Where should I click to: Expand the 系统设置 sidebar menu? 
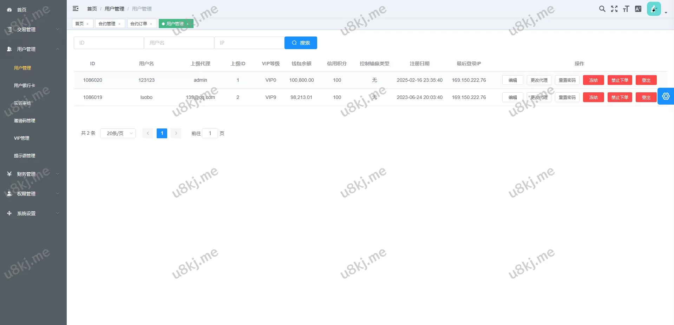click(x=33, y=213)
